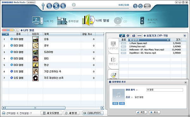Click the playback progress seek bar
The height and width of the screenshot is (117, 190).
(x=101, y=8)
